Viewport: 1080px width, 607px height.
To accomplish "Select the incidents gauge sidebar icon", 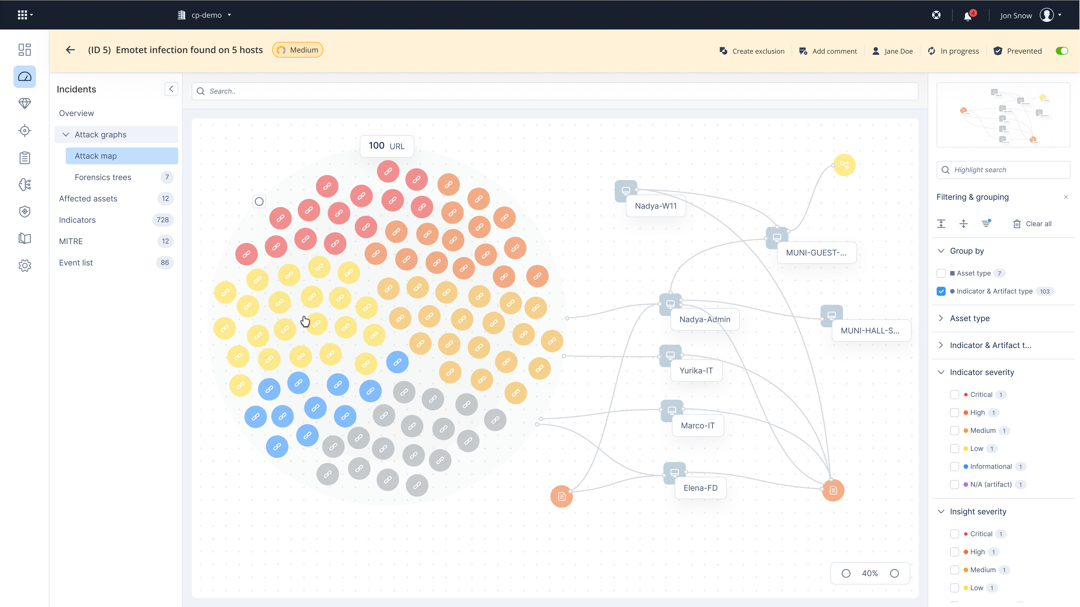I will [x=25, y=77].
